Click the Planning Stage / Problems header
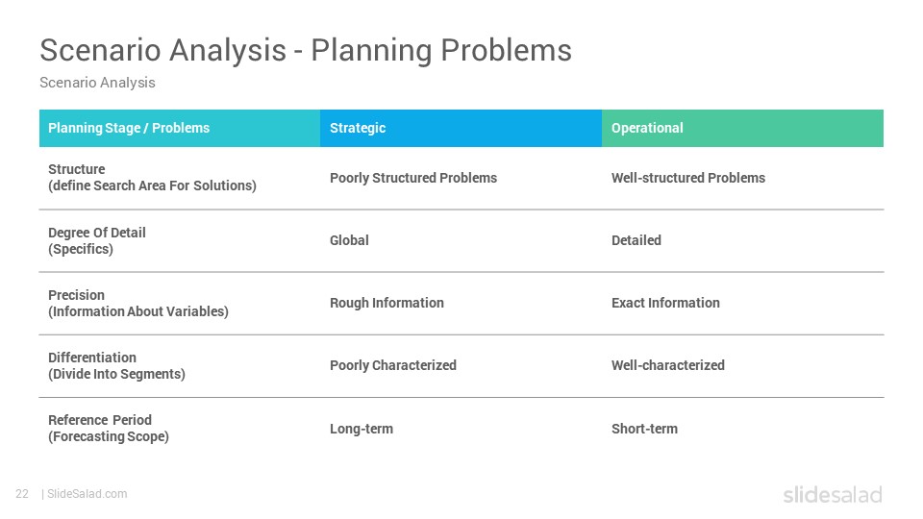Image resolution: width=923 pixels, height=519 pixels. pos(129,128)
